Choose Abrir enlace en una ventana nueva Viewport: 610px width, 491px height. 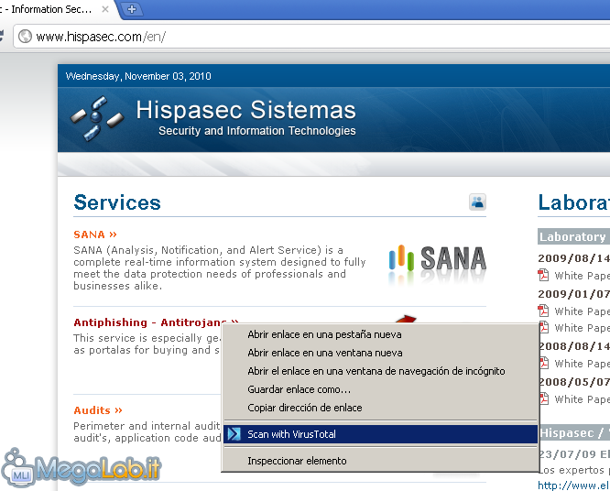point(380,353)
